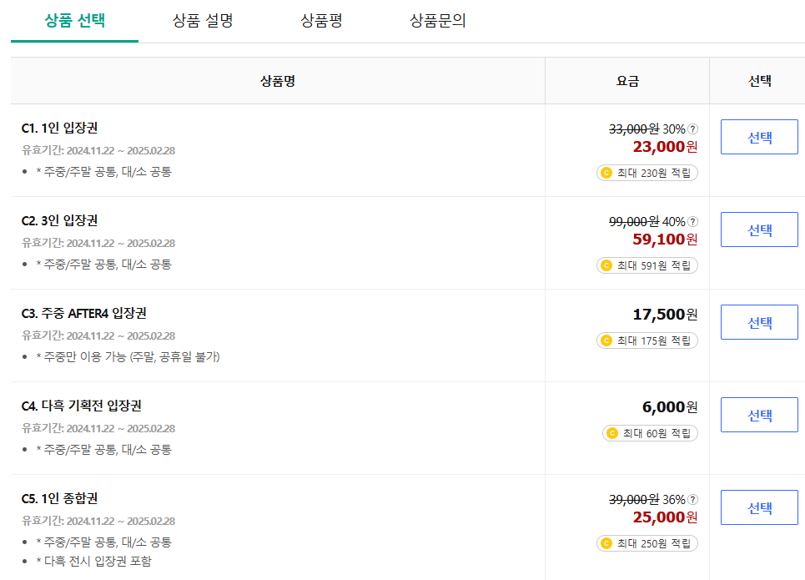Image resolution: width=805 pixels, height=580 pixels.
Task: Click the struck-through 33,000원 original price
Action: coord(634,129)
